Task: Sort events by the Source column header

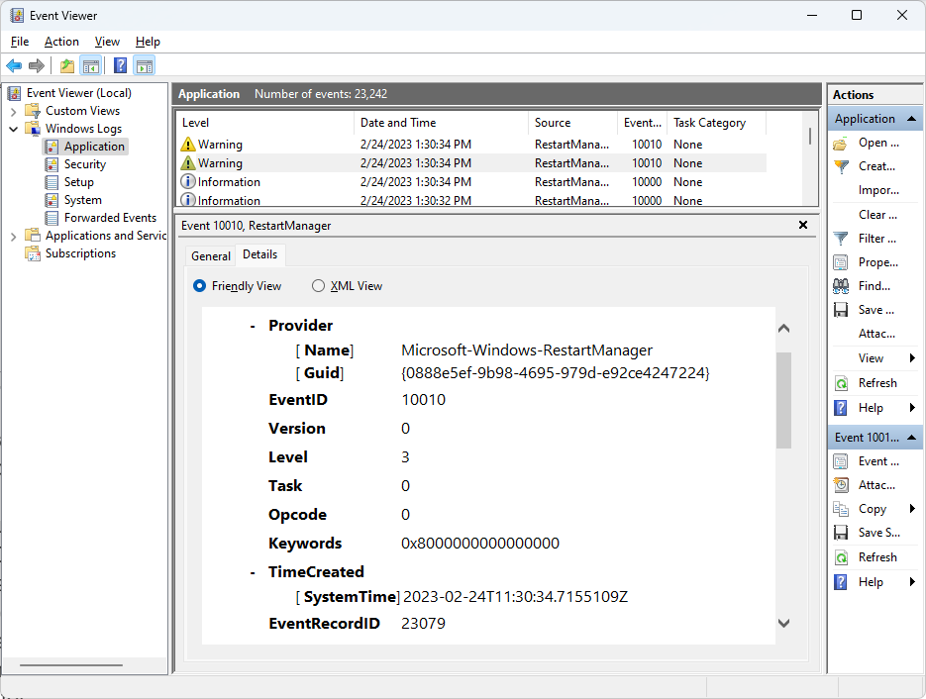Action: tap(572, 123)
